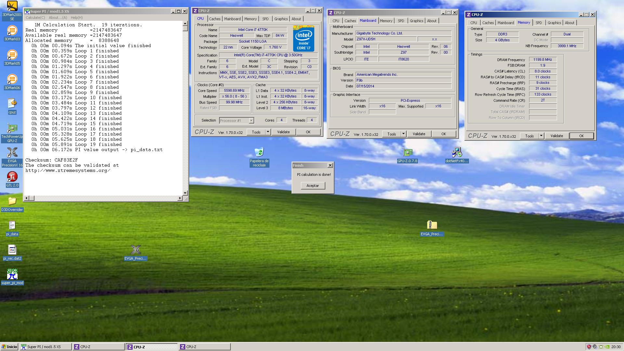Viewport: 624px width, 351px height.
Task: Click Validate in the Mainboard window
Action: (419, 134)
